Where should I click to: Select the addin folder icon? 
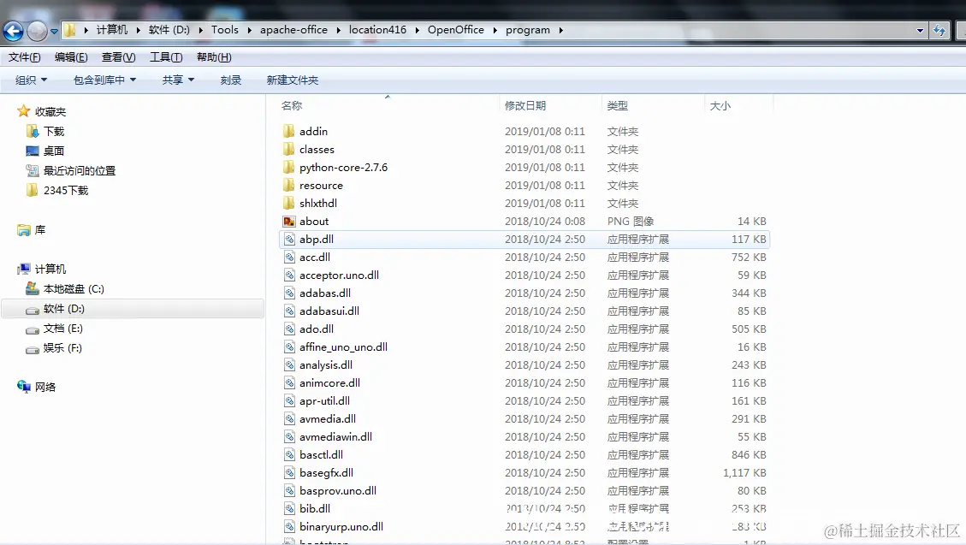point(289,131)
